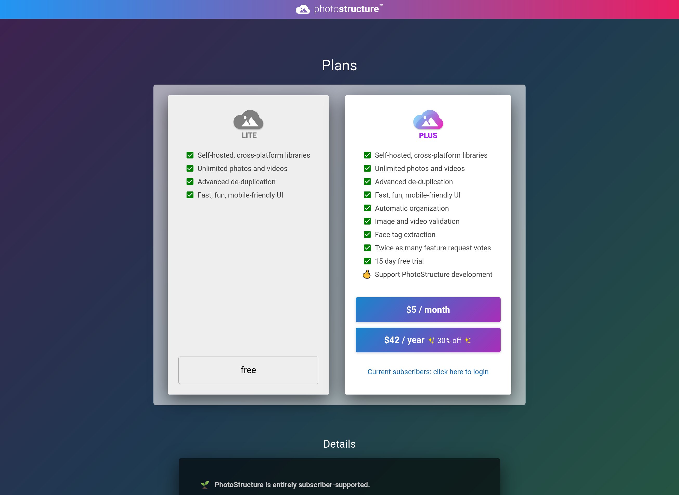Click the free Lite plan button

point(248,369)
